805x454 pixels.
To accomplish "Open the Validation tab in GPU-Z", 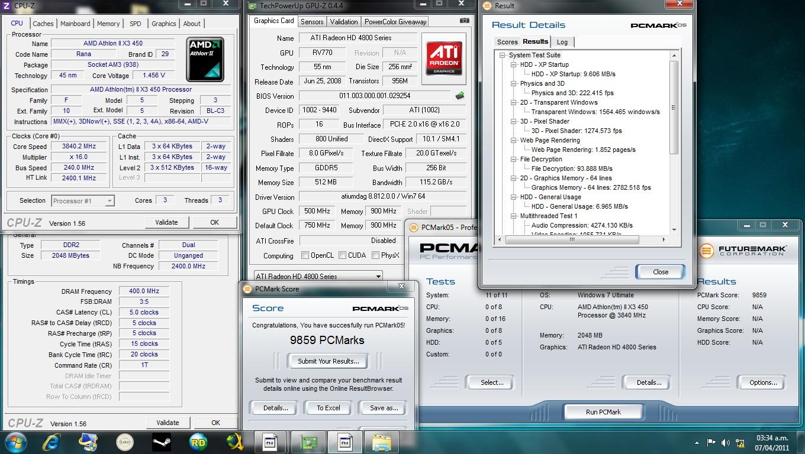I will pyautogui.click(x=343, y=22).
